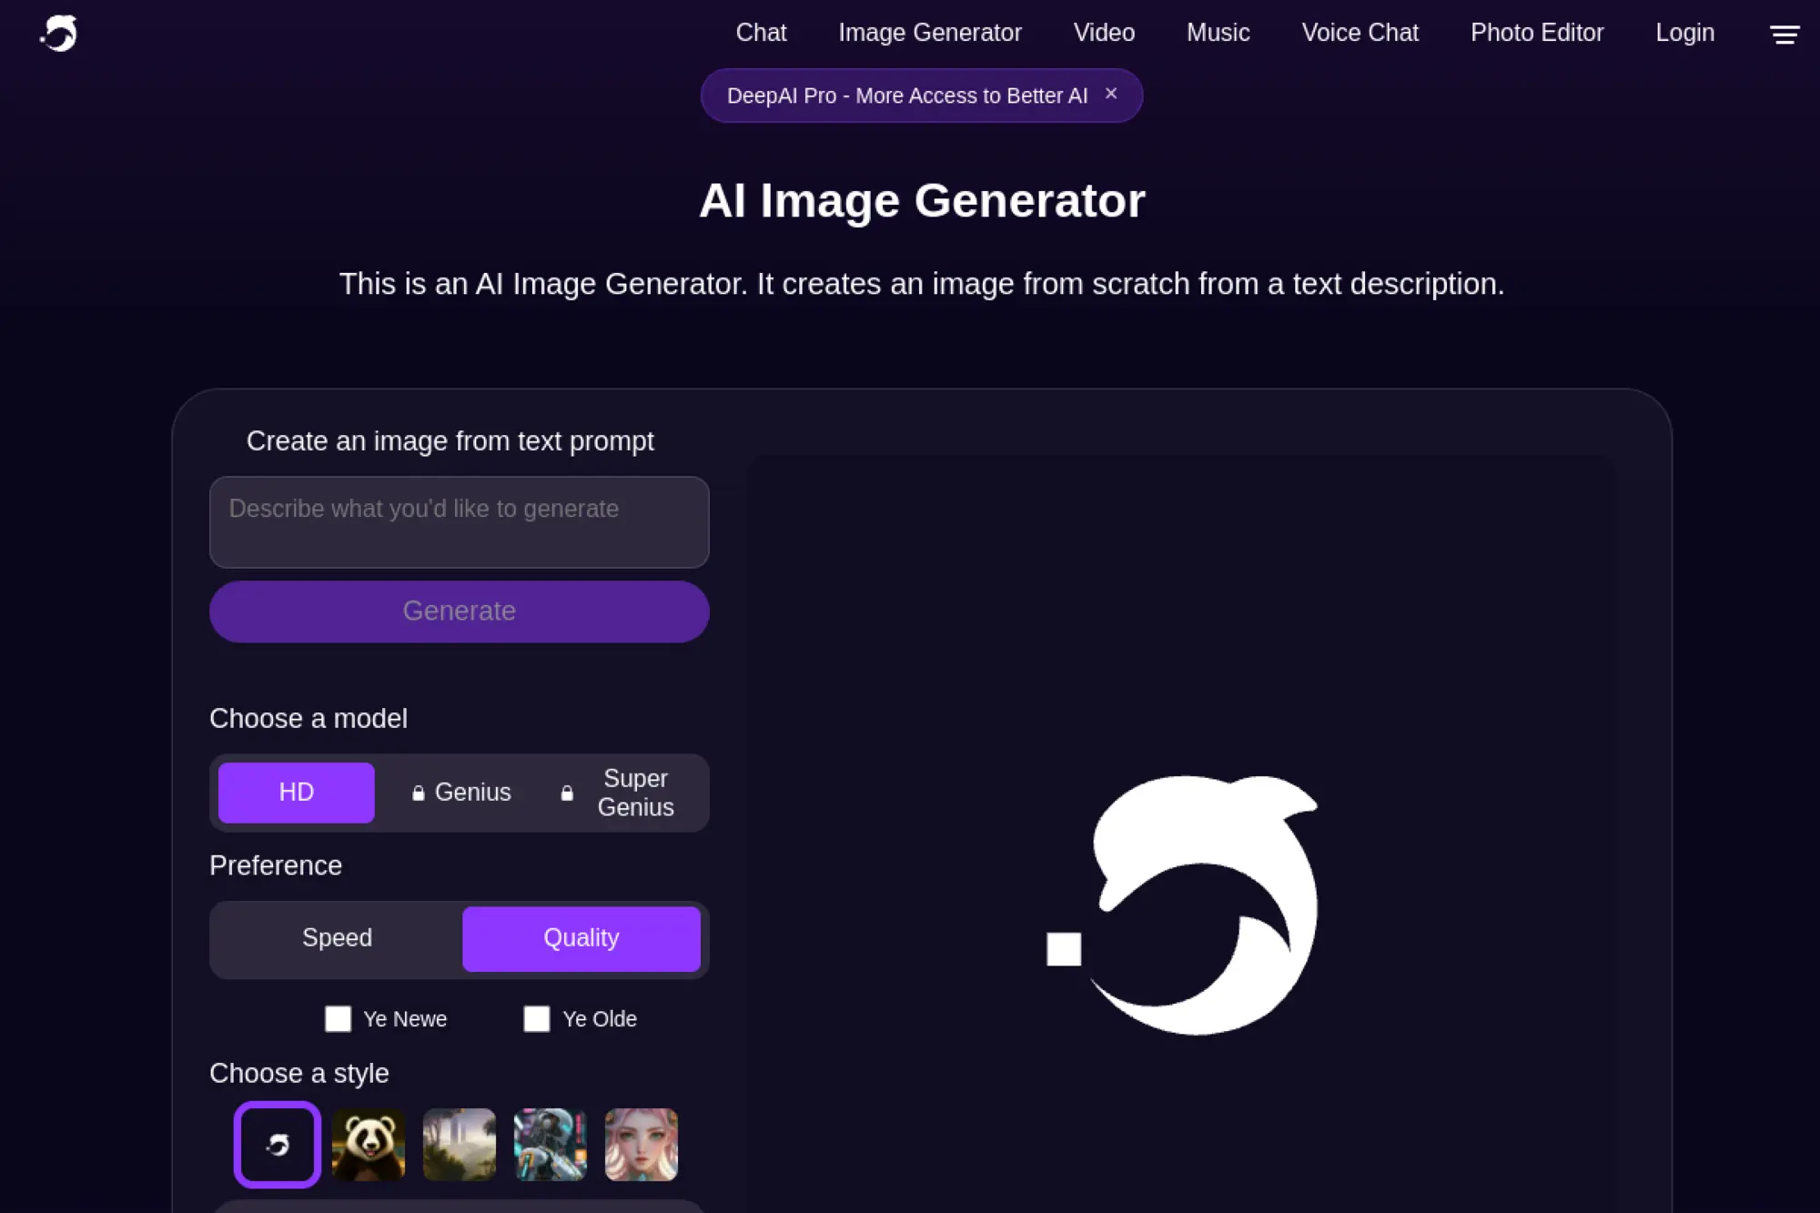This screenshot has width=1820, height=1213.
Task: Click the DeepAI dolphin logo
Action: pyautogui.click(x=58, y=33)
